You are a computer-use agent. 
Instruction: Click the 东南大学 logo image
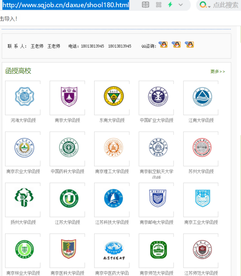[112, 97]
